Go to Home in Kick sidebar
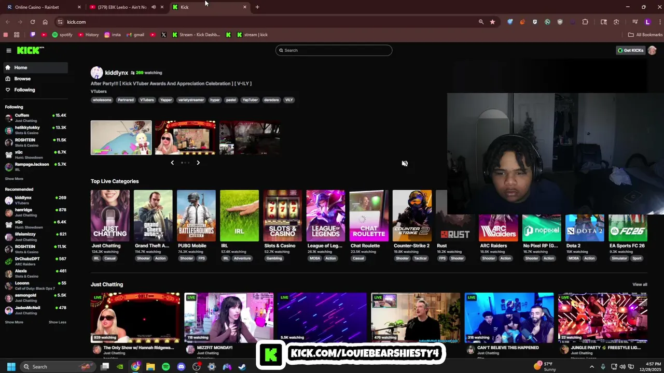Screen dimensions: 664x373 tap(35, 67)
